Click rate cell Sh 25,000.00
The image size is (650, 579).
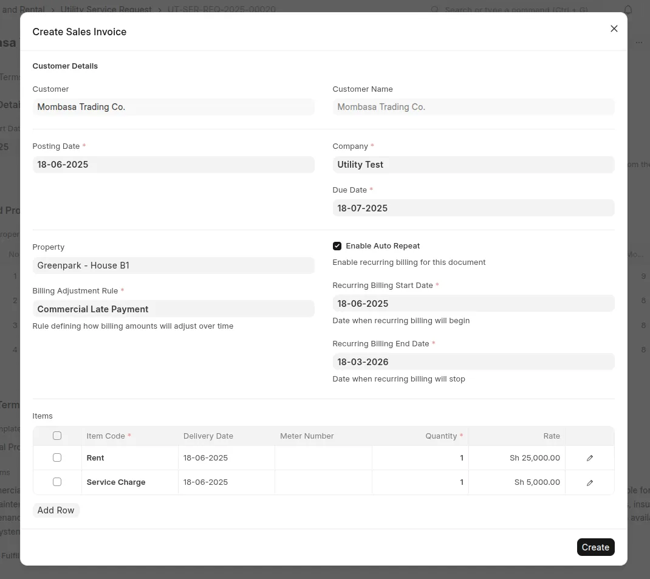[x=517, y=458]
